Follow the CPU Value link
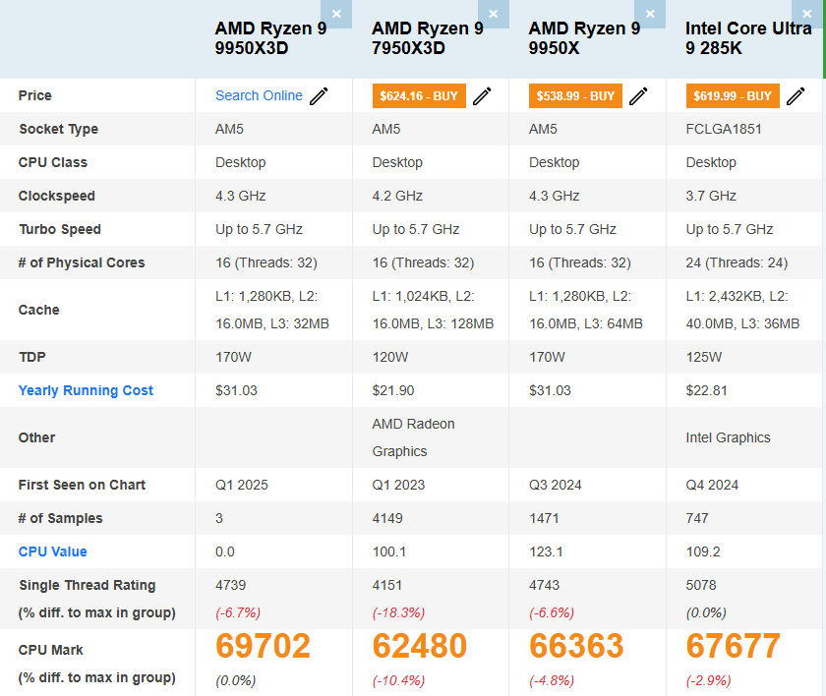 [x=52, y=551]
